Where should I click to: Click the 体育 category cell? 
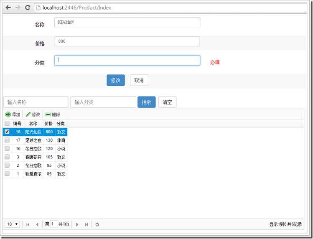click(x=61, y=140)
